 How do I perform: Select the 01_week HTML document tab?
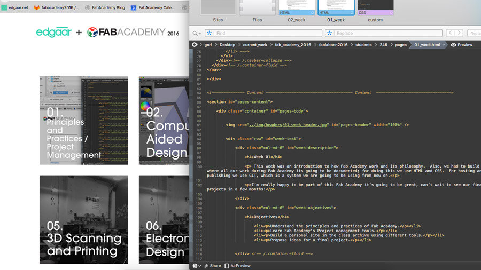[336, 12]
